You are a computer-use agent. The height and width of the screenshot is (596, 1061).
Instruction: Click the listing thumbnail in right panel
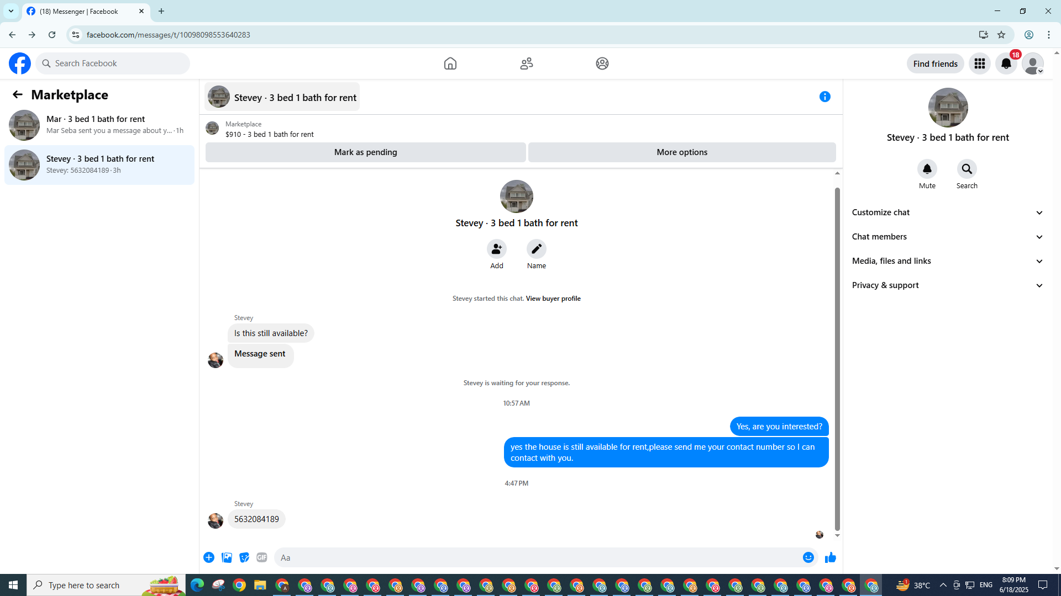948,108
